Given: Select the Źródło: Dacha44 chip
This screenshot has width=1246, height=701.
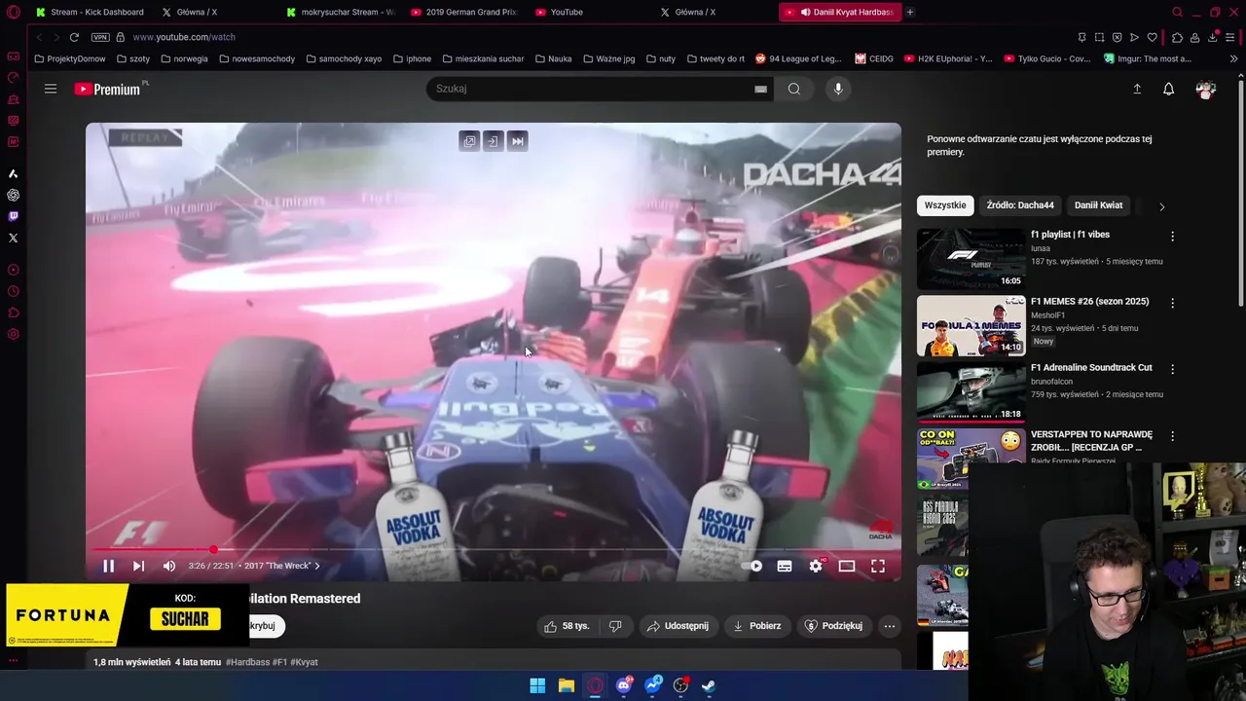Looking at the screenshot, I should point(1020,205).
